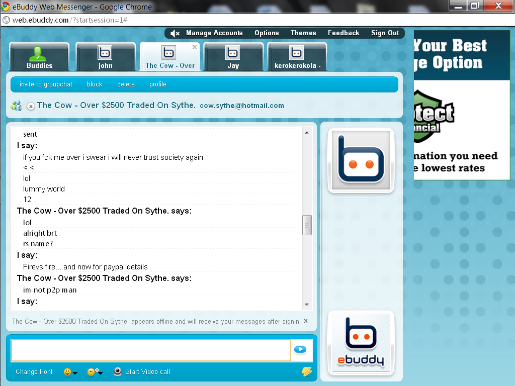Open Manage Accounts menu
The image size is (515, 386).
click(214, 33)
